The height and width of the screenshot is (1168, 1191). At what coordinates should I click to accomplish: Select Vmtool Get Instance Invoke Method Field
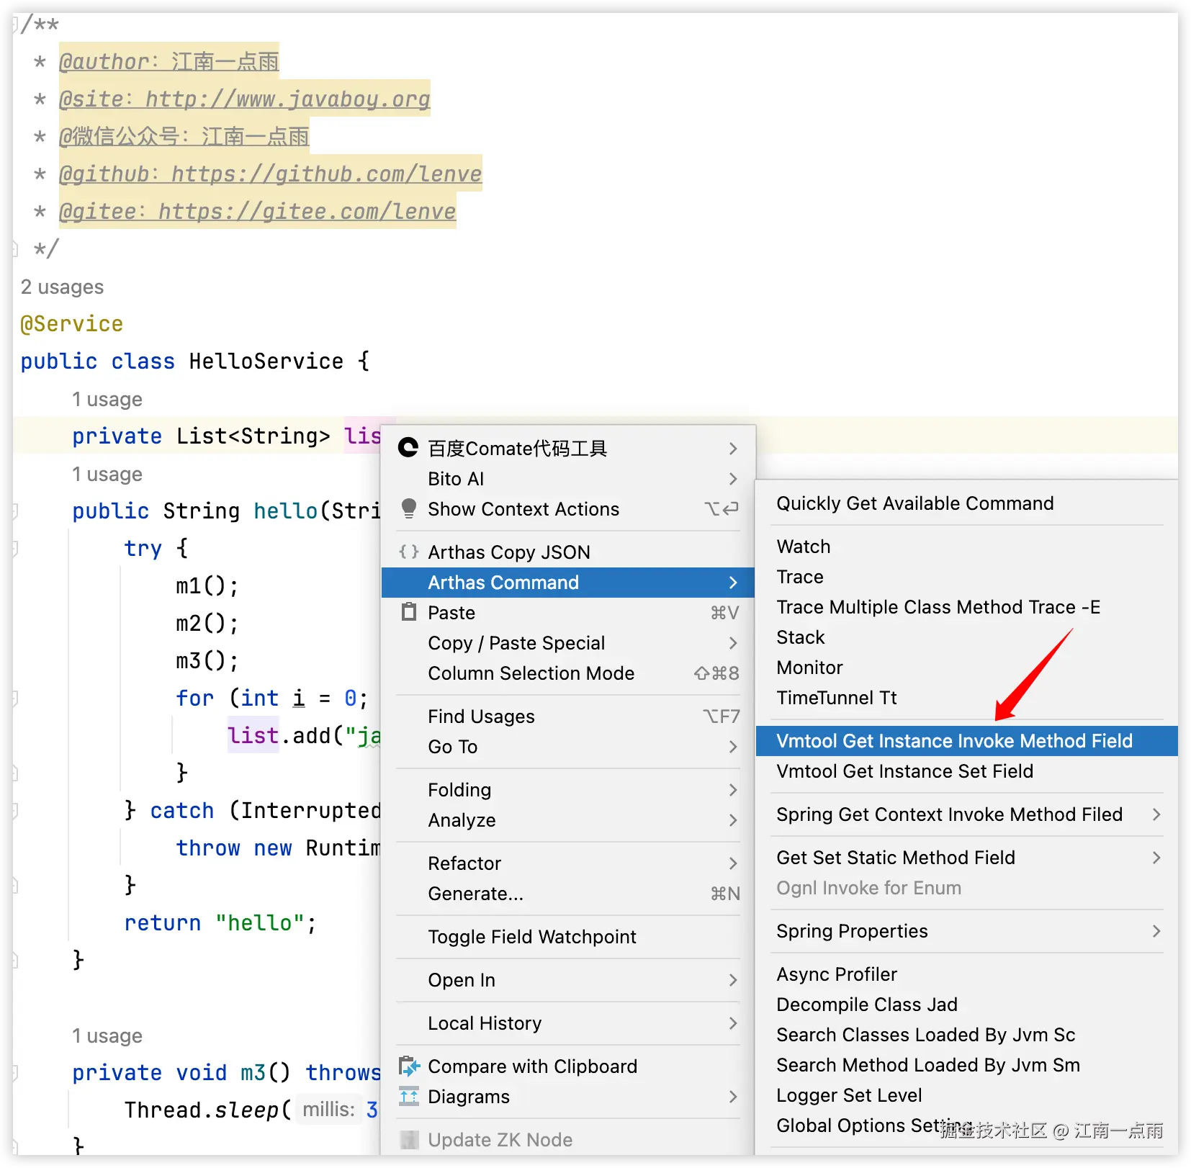954,741
